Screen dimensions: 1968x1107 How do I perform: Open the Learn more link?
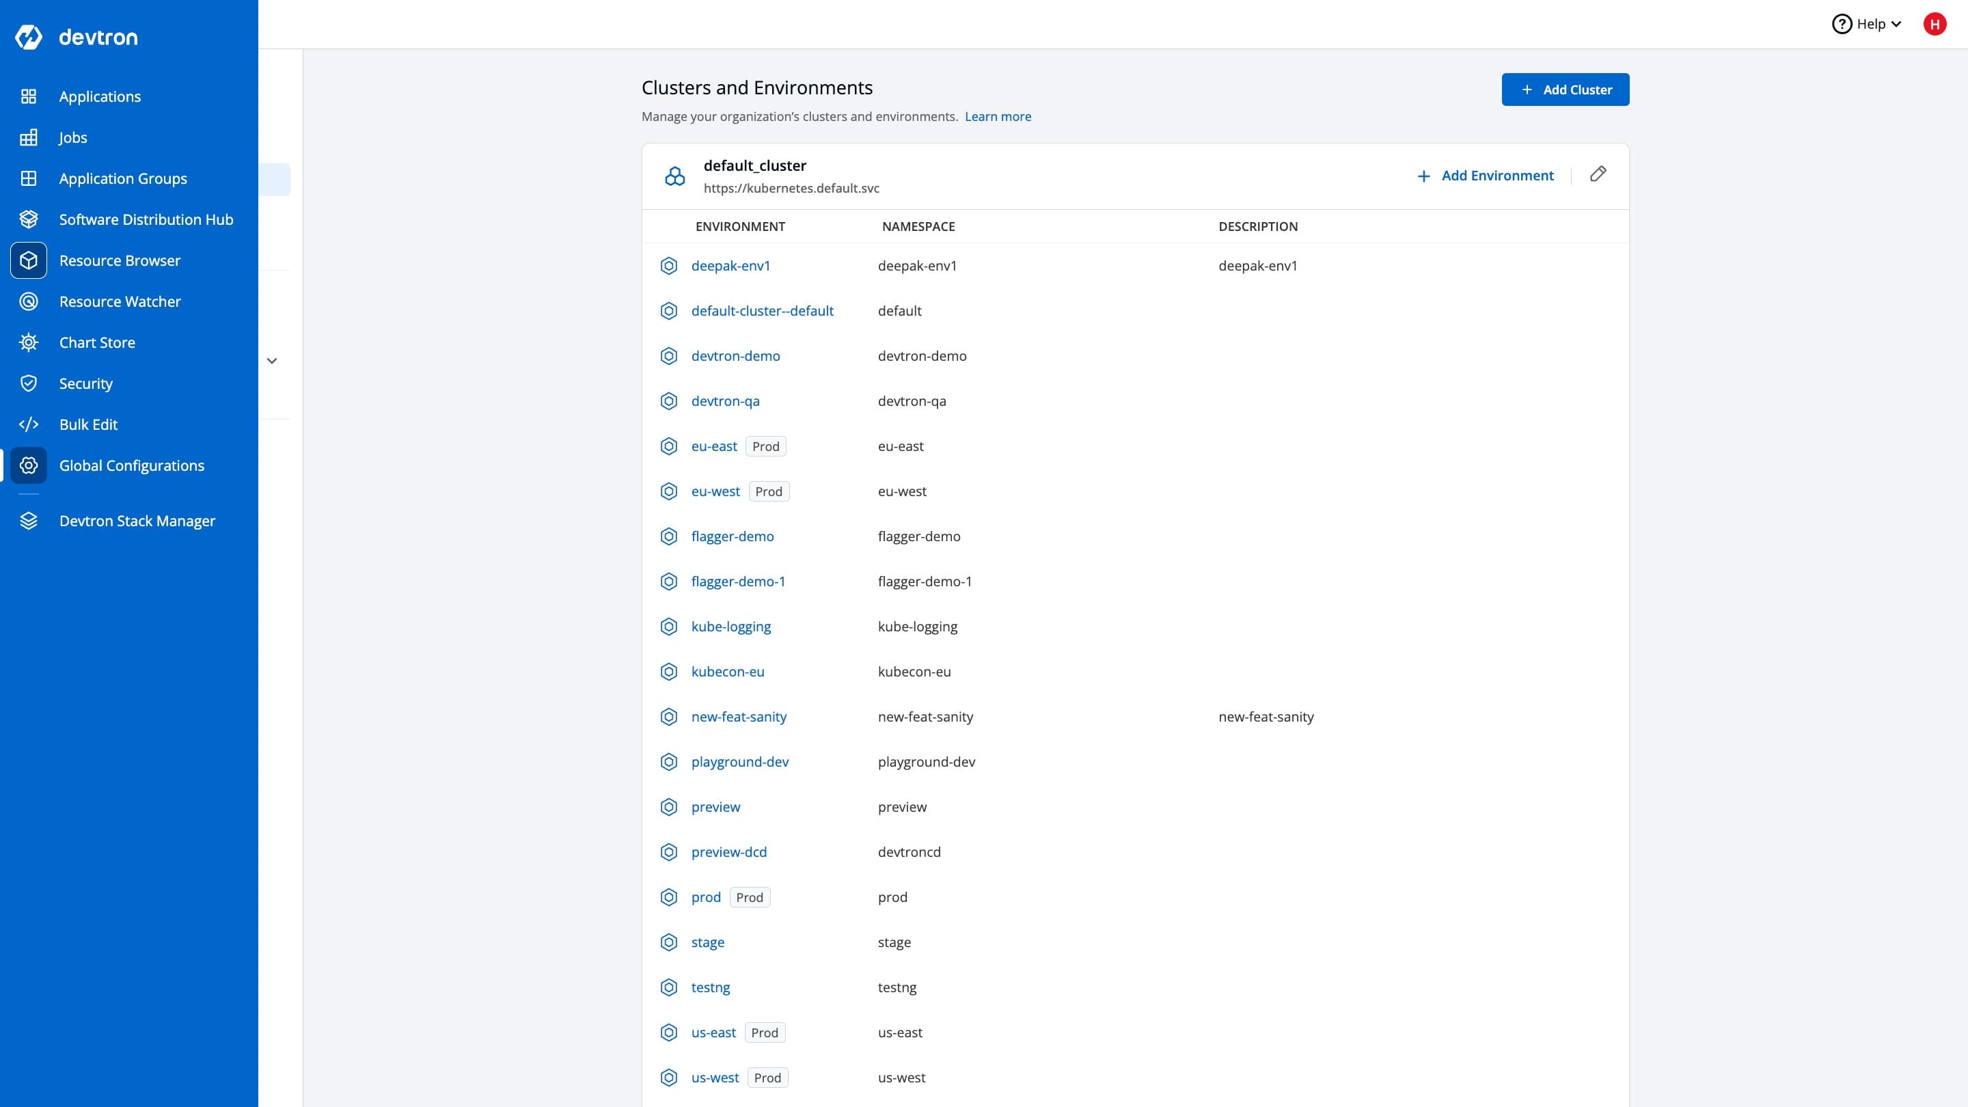[x=998, y=116]
